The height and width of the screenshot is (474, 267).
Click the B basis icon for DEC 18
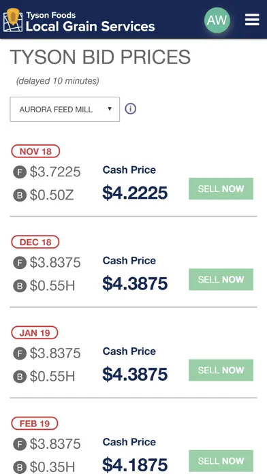pyautogui.click(x=20, y=286)
